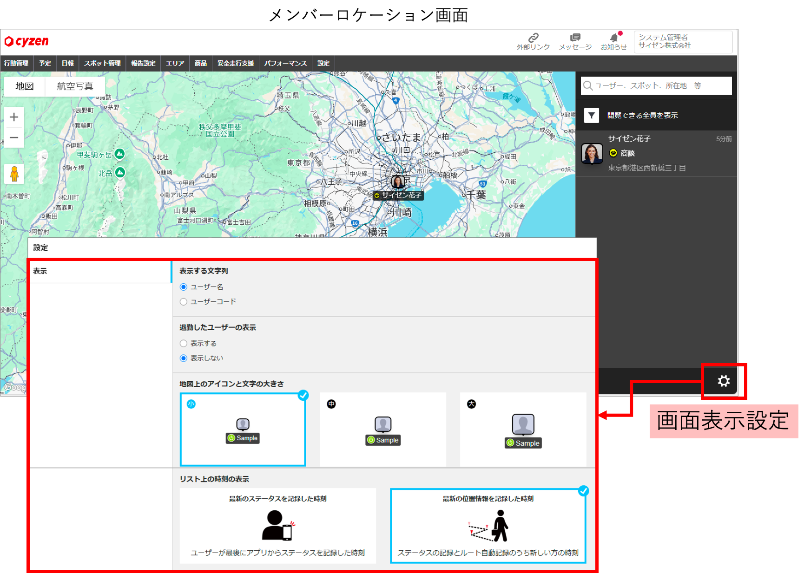Select the Street View pegman icon
Image resolution: width=804 pixels, height=573 pixels.
[x=14, y=174]
